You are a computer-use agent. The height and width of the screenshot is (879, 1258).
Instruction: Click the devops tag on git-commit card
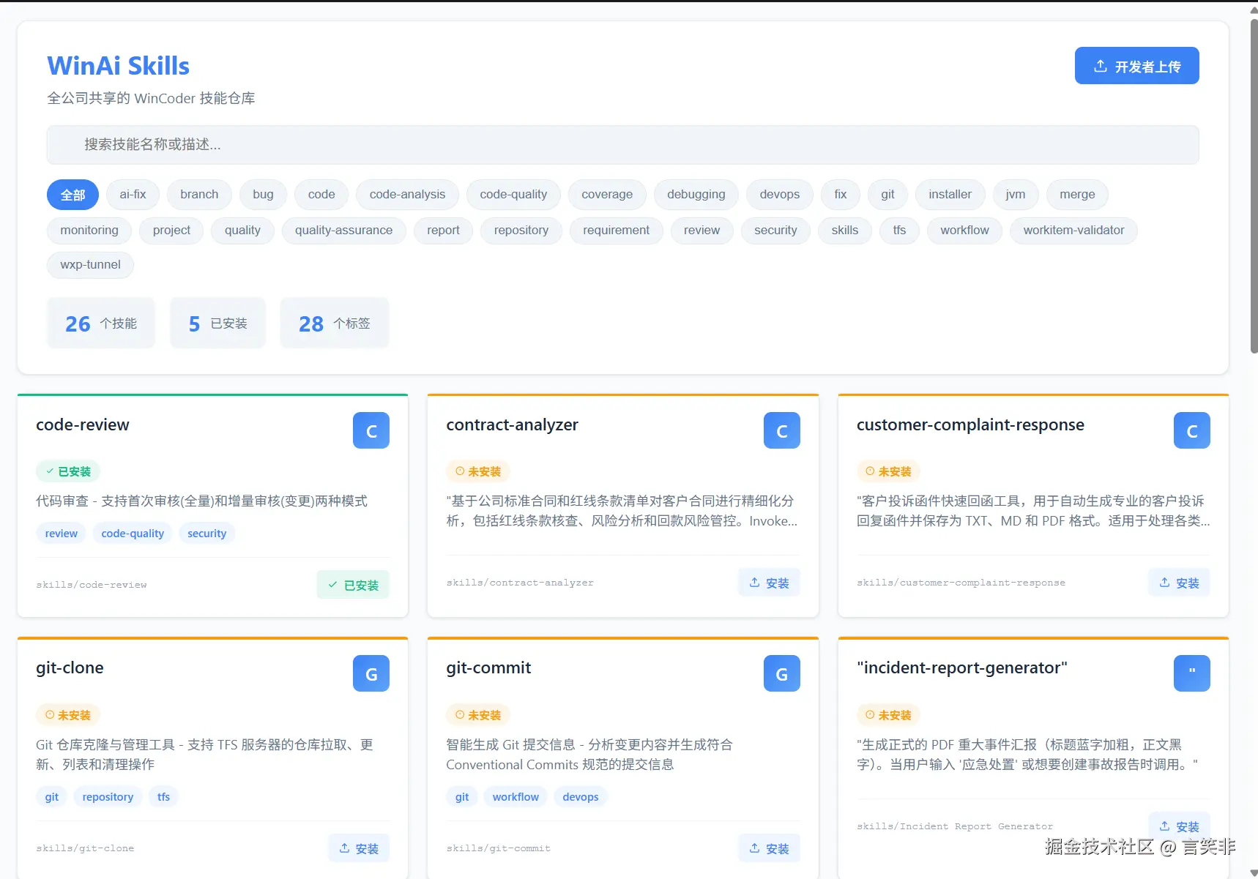(581, 797)
